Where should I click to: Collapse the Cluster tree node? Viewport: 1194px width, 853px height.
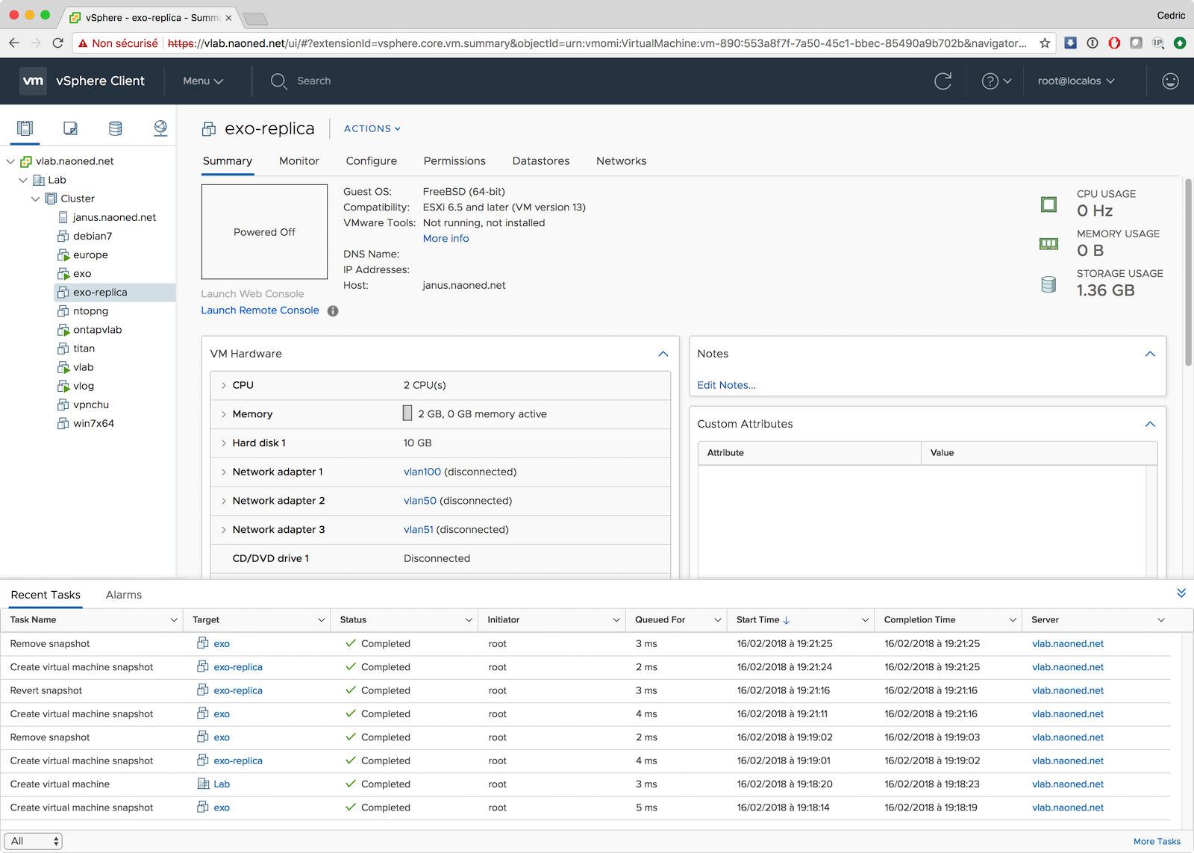click(x=35, y=199)
